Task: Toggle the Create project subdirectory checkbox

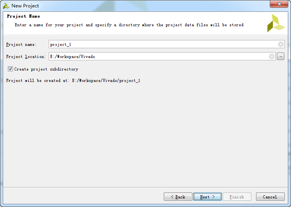Action: click(x=10, y=69)
